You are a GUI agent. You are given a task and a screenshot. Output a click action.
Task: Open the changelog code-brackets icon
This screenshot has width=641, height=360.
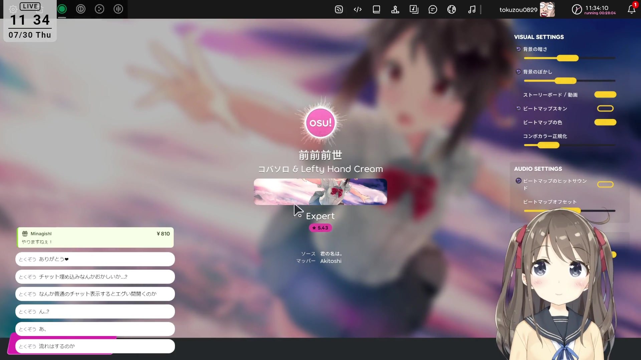[x=358, y=9]
